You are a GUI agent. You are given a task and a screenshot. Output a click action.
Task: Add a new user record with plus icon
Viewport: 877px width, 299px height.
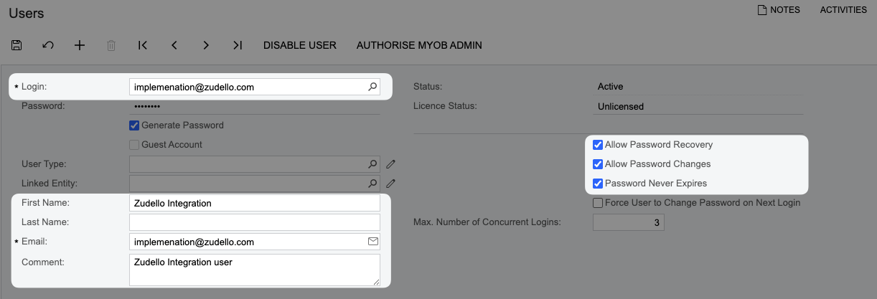point(80,45)
